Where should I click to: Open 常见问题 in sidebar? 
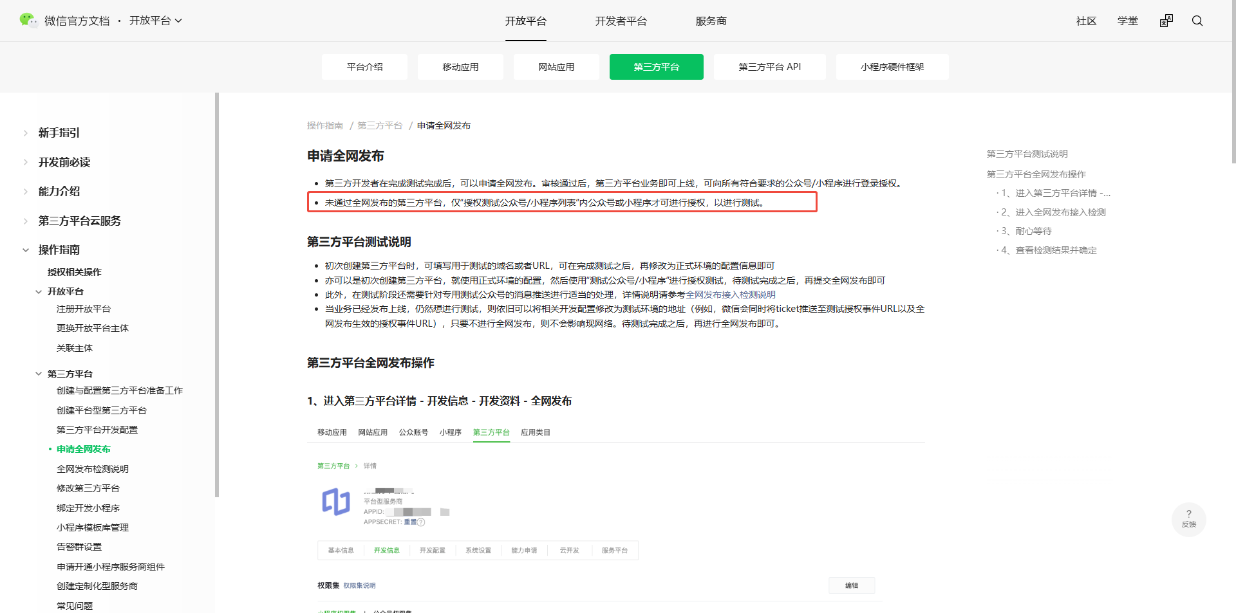[75, 606]
